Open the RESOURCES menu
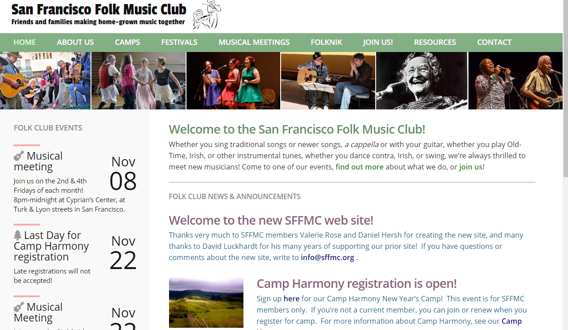This screenshot has height=330, width=568. click(435, 42)
